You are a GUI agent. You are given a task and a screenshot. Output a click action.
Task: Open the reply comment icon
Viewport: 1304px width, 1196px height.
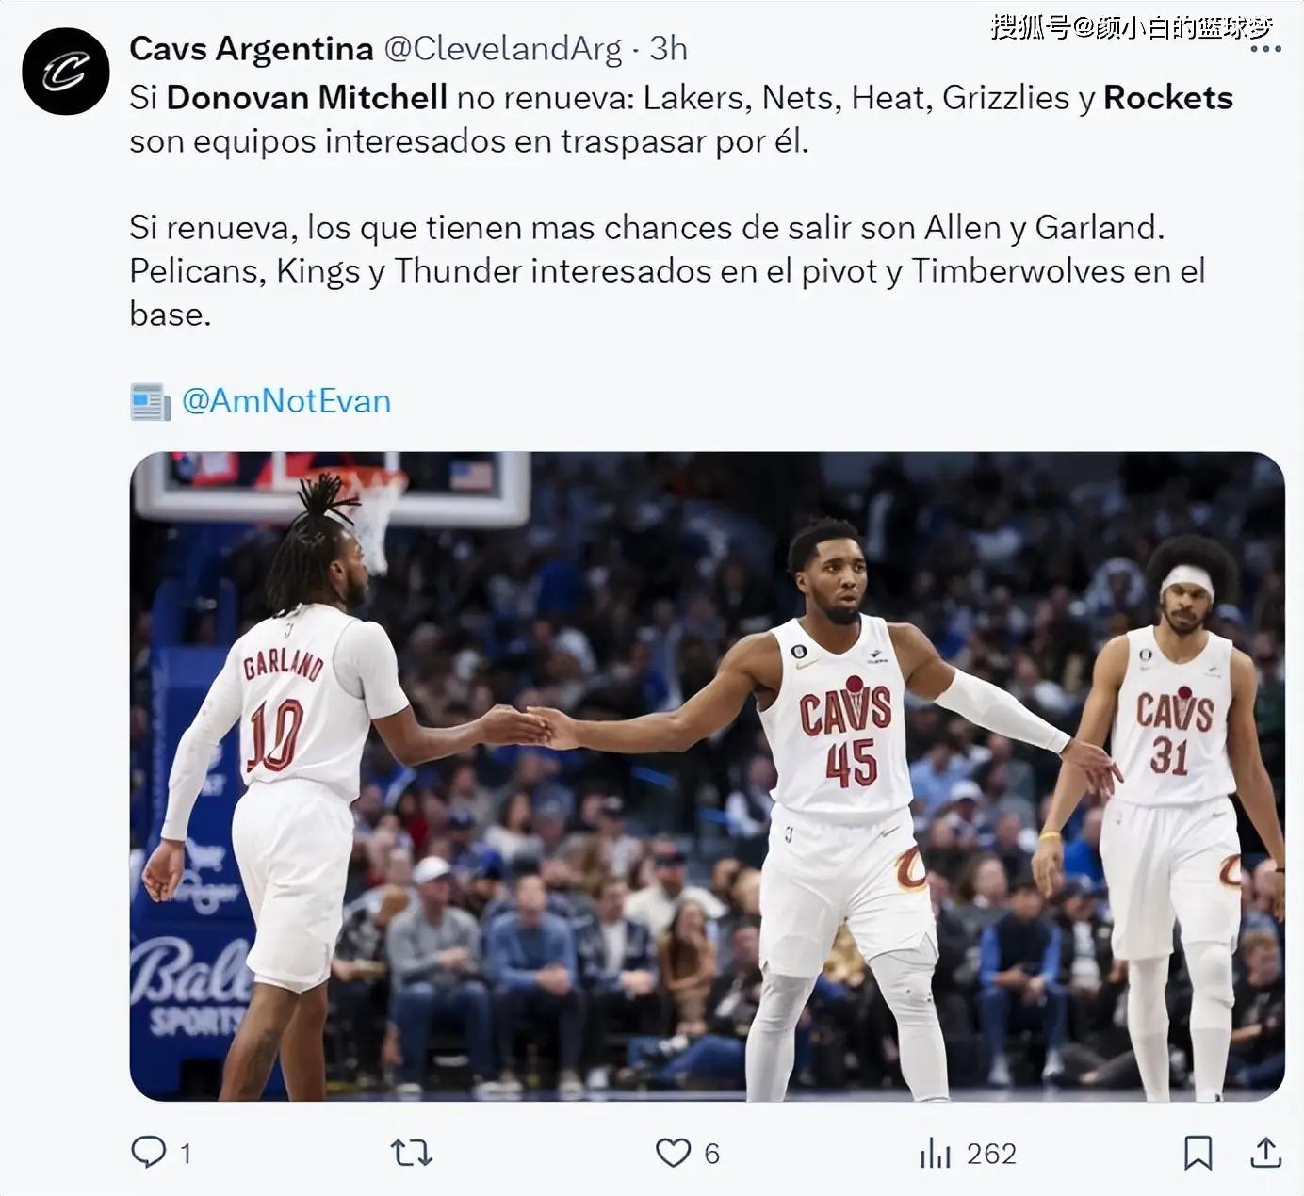pyautogui.click(x=148, y=1152)
